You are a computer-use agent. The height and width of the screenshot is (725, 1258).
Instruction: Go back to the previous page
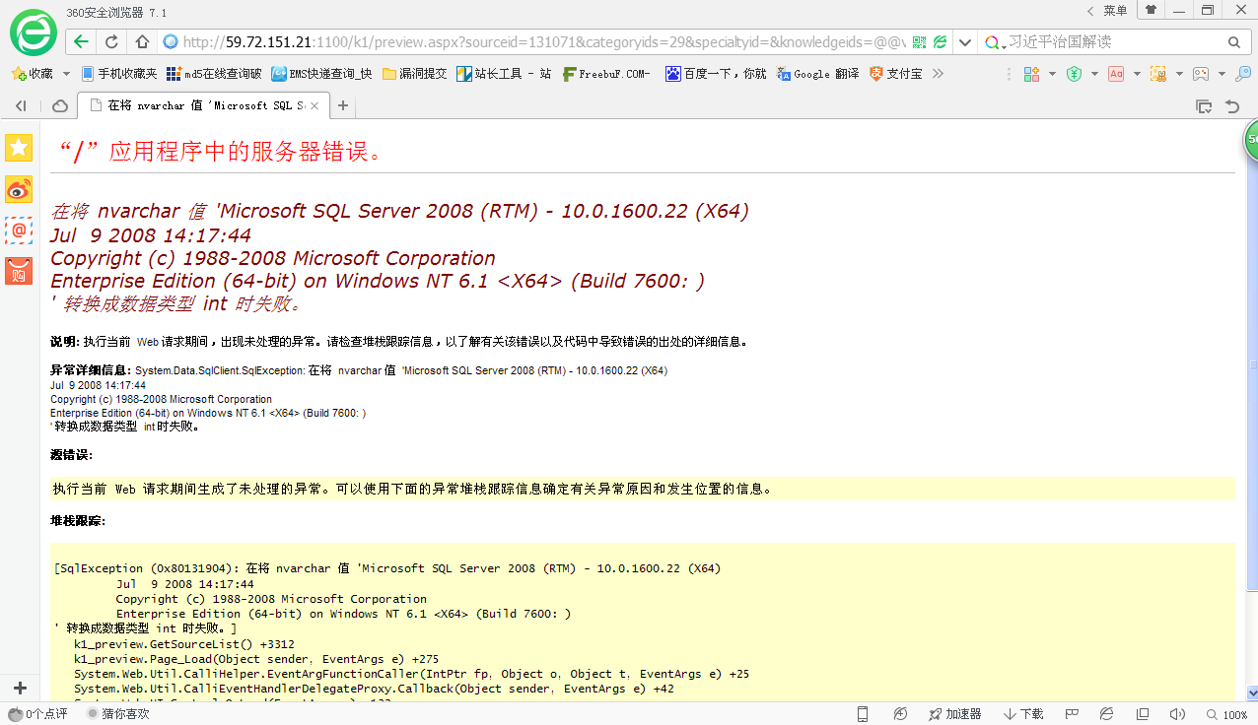[x=82, y=42]
